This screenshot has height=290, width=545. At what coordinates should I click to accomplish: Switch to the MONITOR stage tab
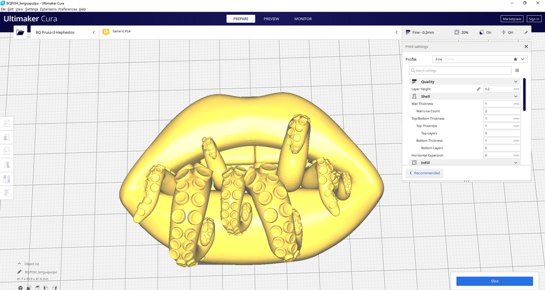303,19
